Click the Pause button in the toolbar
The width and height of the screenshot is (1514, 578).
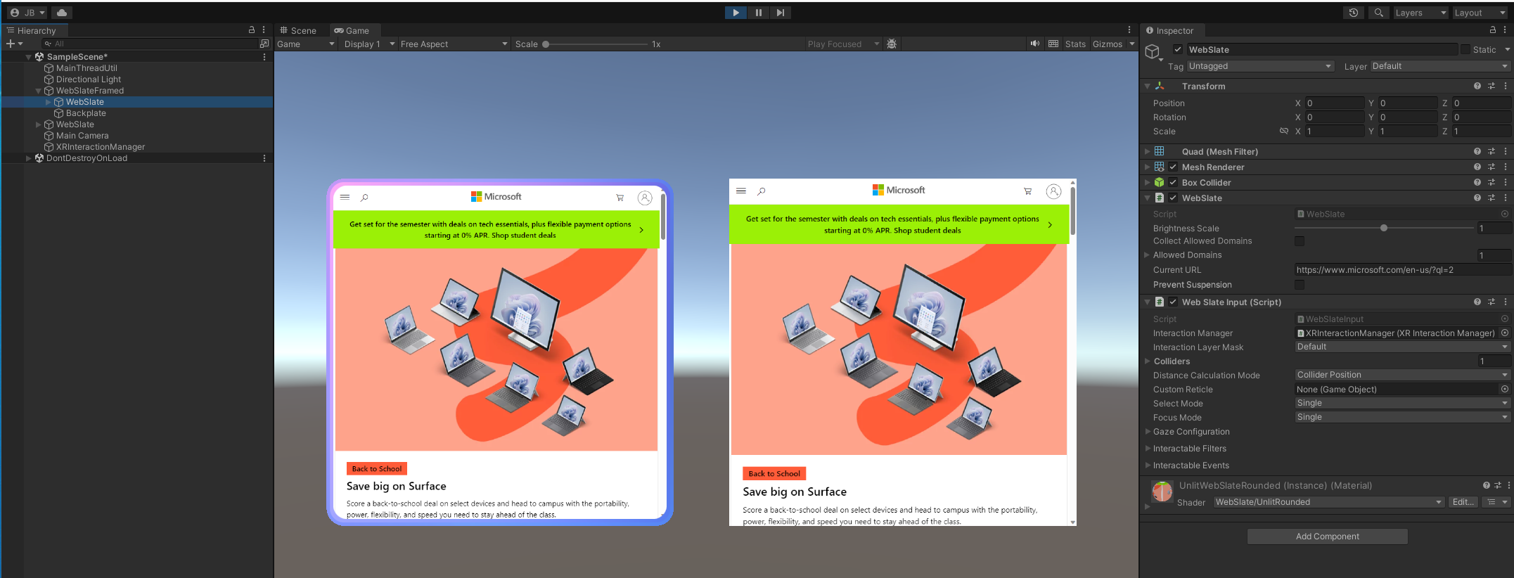(x=758, y=13)
